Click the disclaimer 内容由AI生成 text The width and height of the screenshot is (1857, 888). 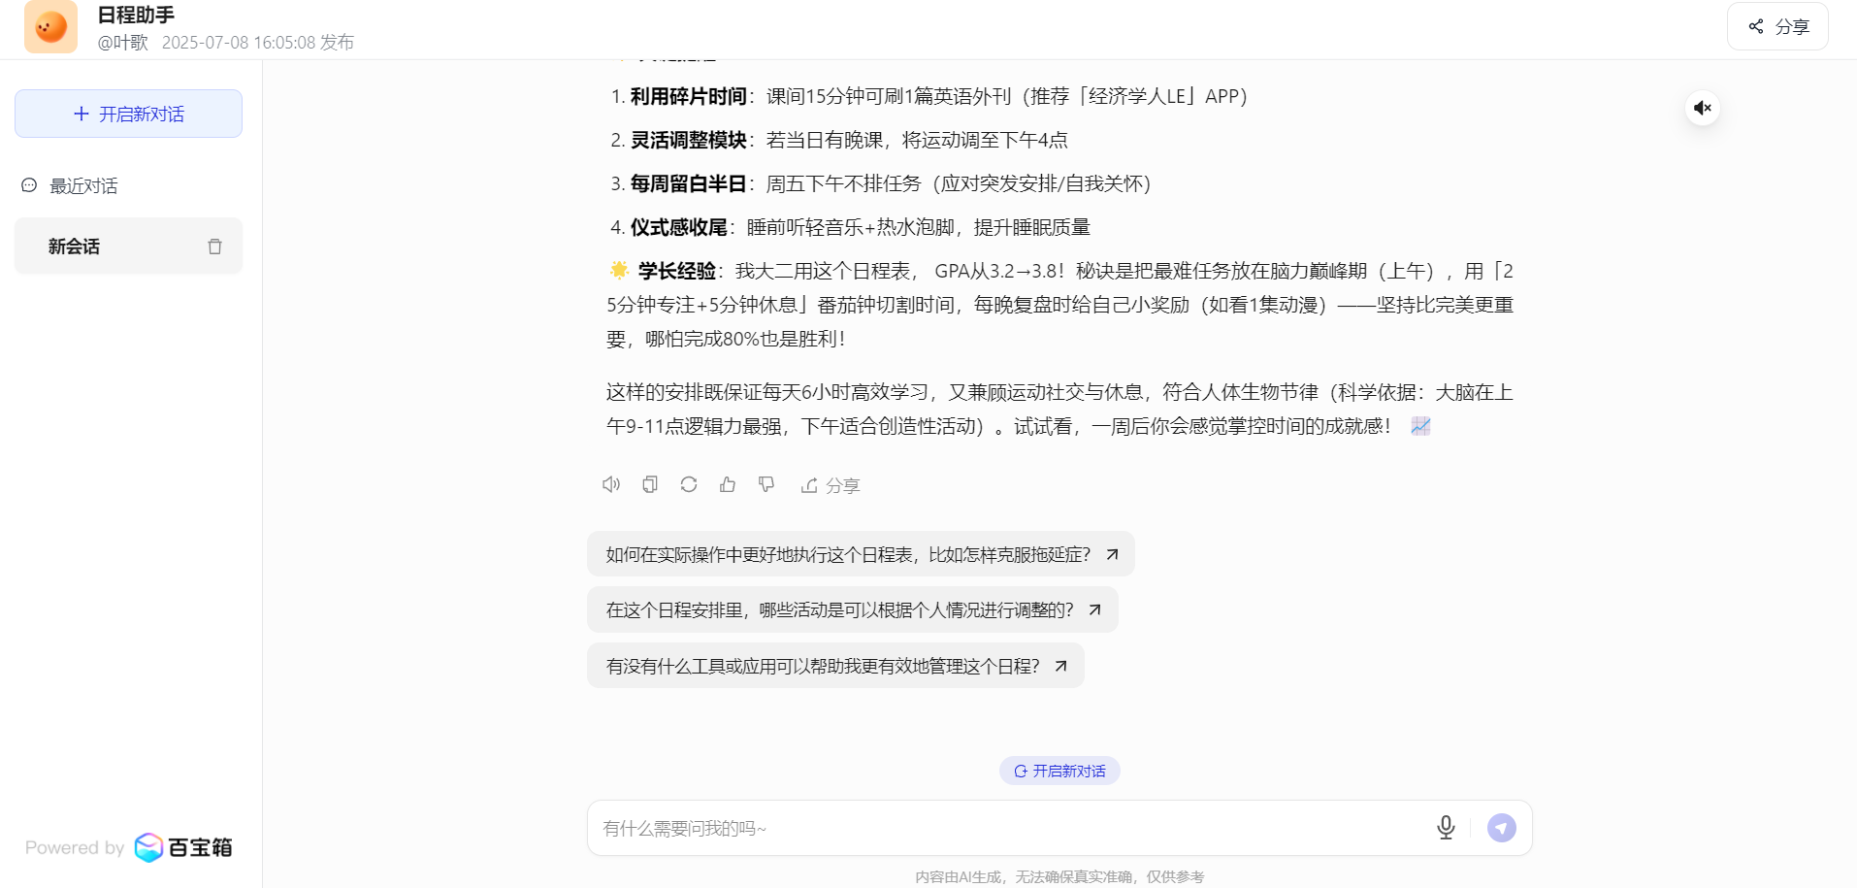pos(1059,876)
